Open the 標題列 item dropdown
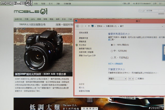This screenshot has height=110, width=165. click(x=117, y=79)
